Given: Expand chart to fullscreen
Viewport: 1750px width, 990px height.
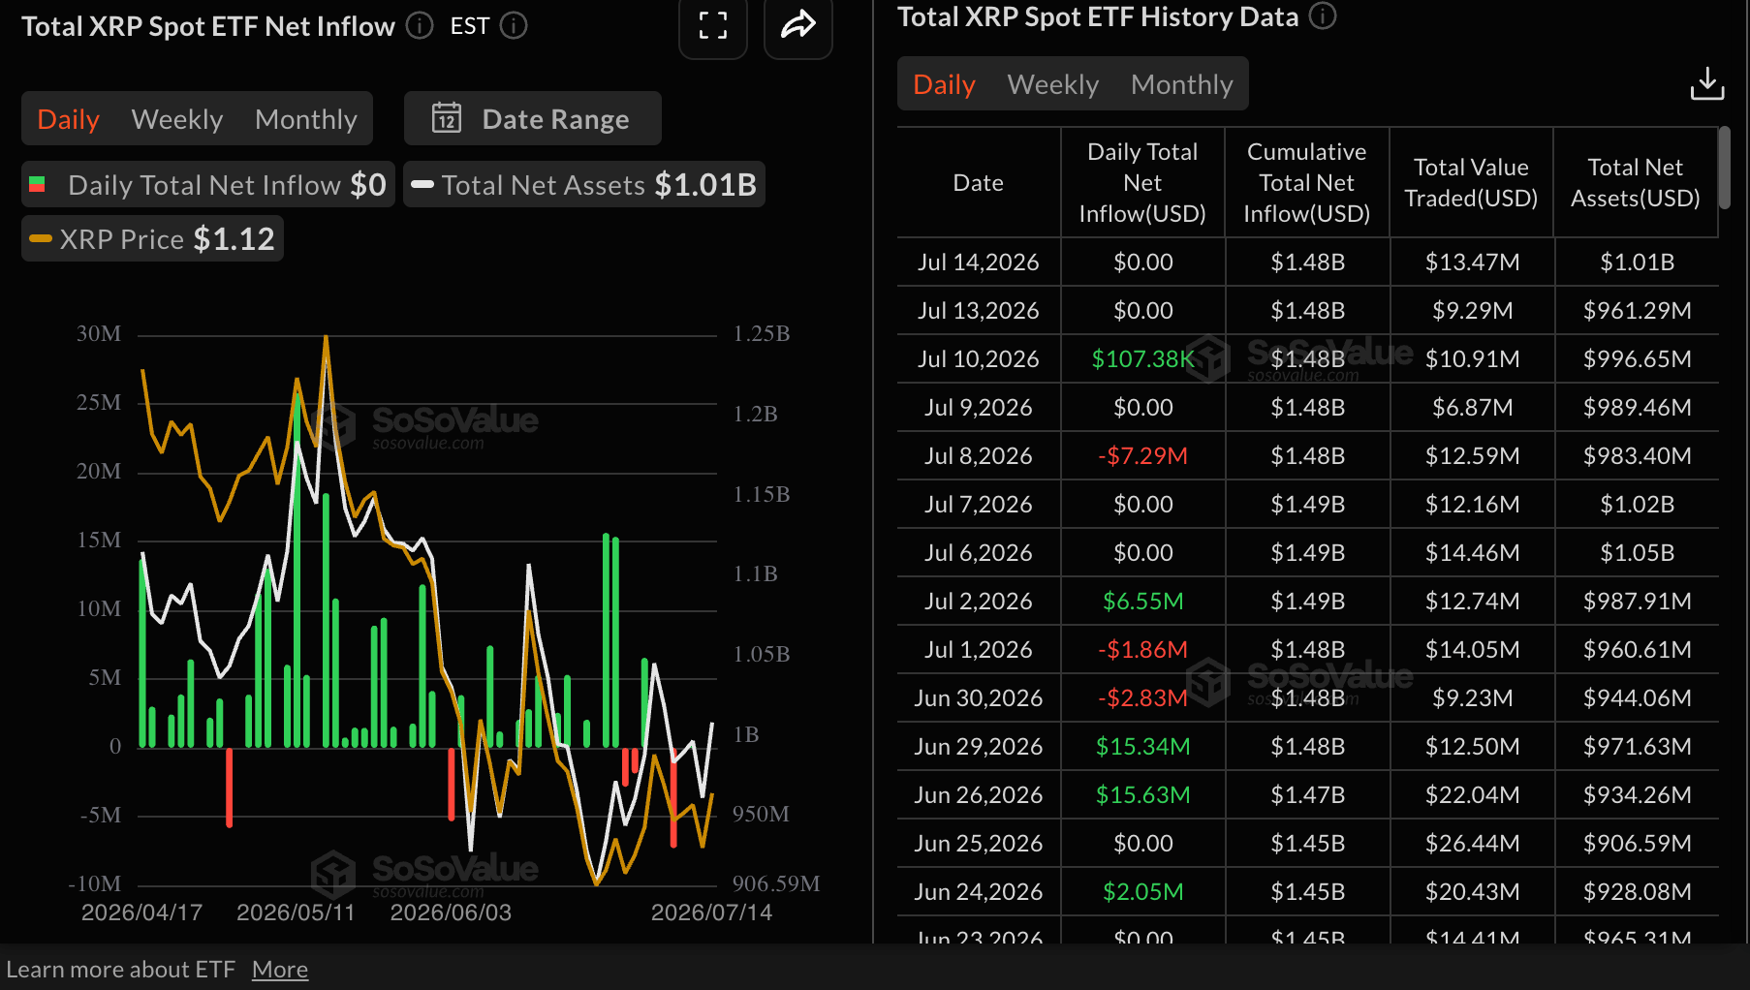Looking at the screenshot, I should (x=713, y=25).
